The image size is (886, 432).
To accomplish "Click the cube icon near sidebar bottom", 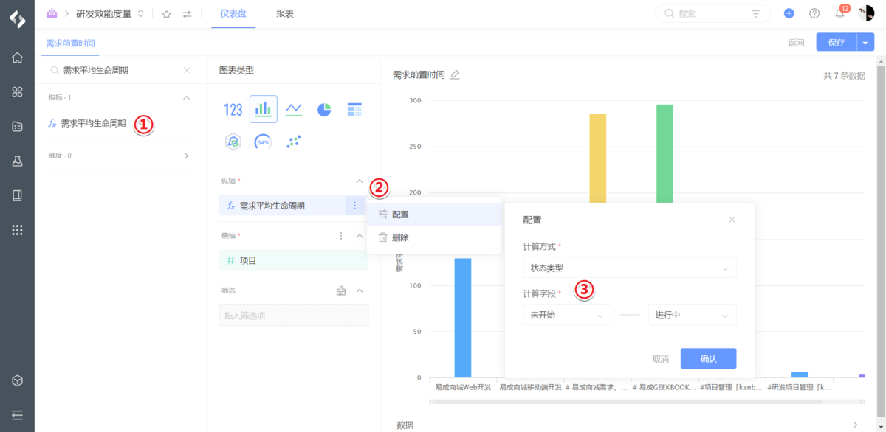I will tap(17, 380).
